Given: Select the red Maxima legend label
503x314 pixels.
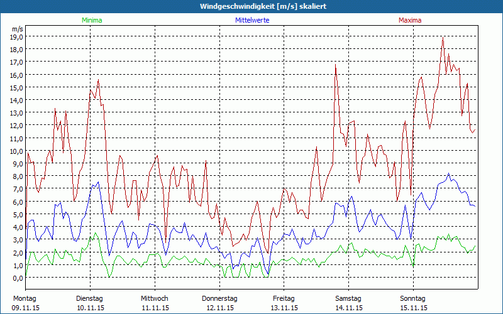Looking at the screenshot, I should point(410,20).
